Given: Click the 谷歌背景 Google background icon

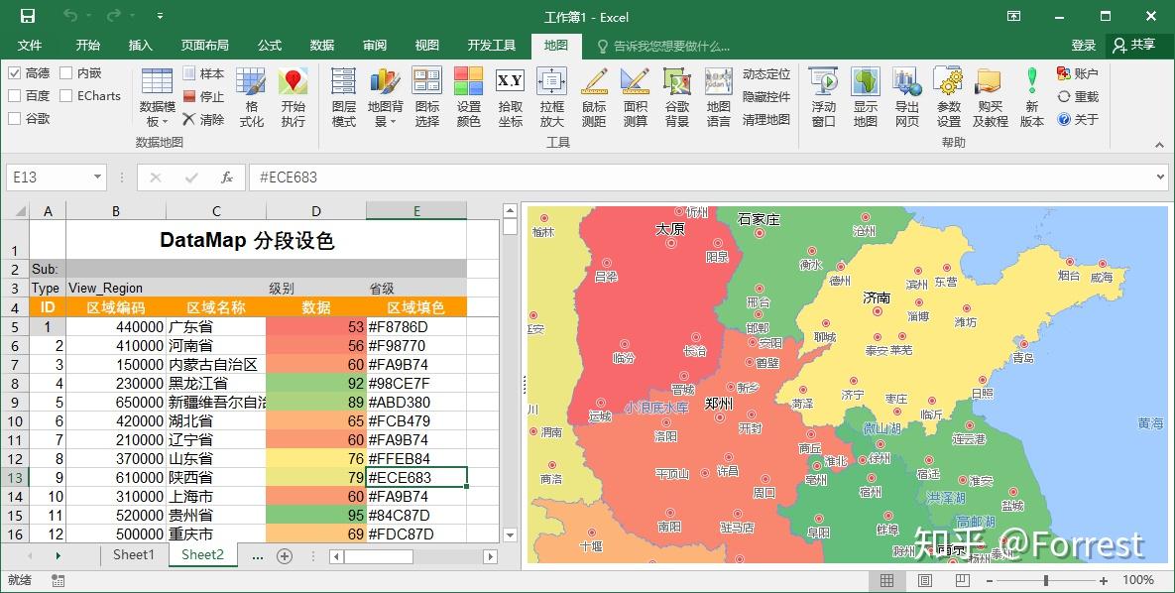Looking at the screenshot, I should point(676,97).
